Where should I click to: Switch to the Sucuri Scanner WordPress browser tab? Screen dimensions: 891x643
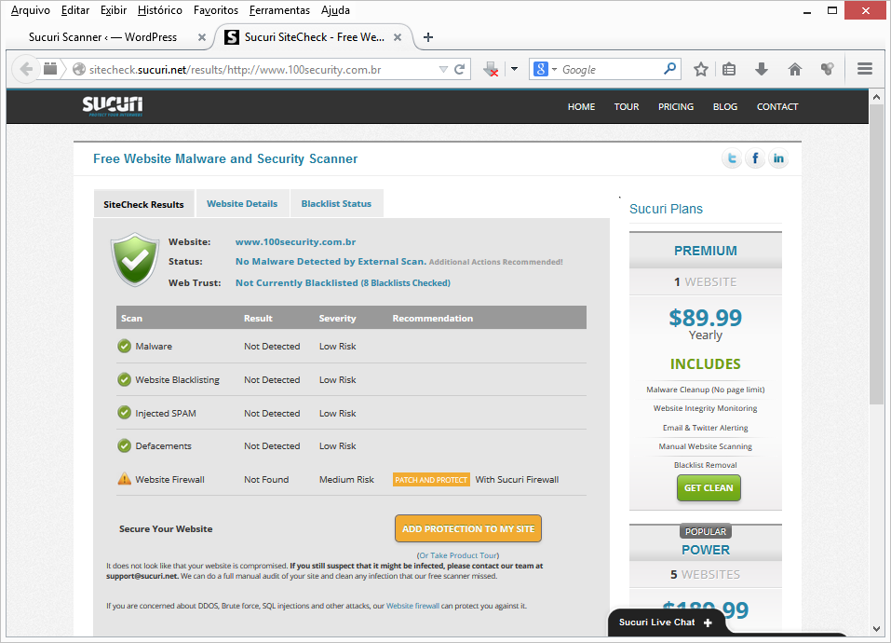102,37
